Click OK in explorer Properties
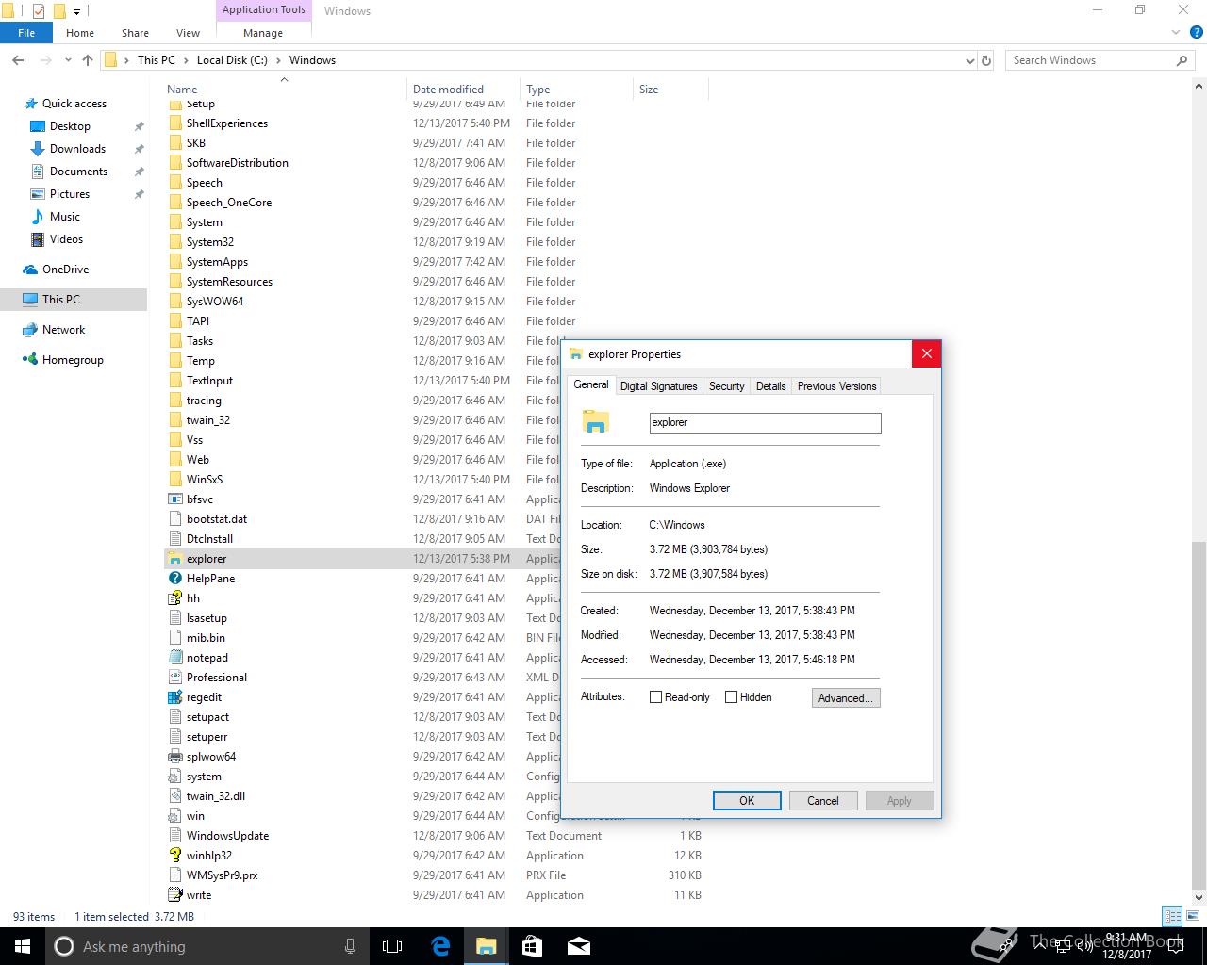 [x=747, y=800]
